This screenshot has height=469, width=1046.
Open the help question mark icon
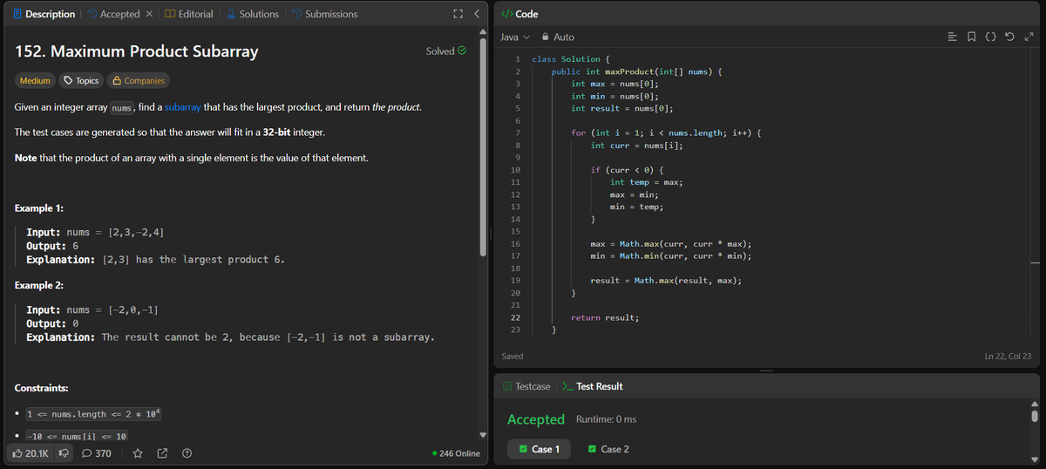coord(187,453)
